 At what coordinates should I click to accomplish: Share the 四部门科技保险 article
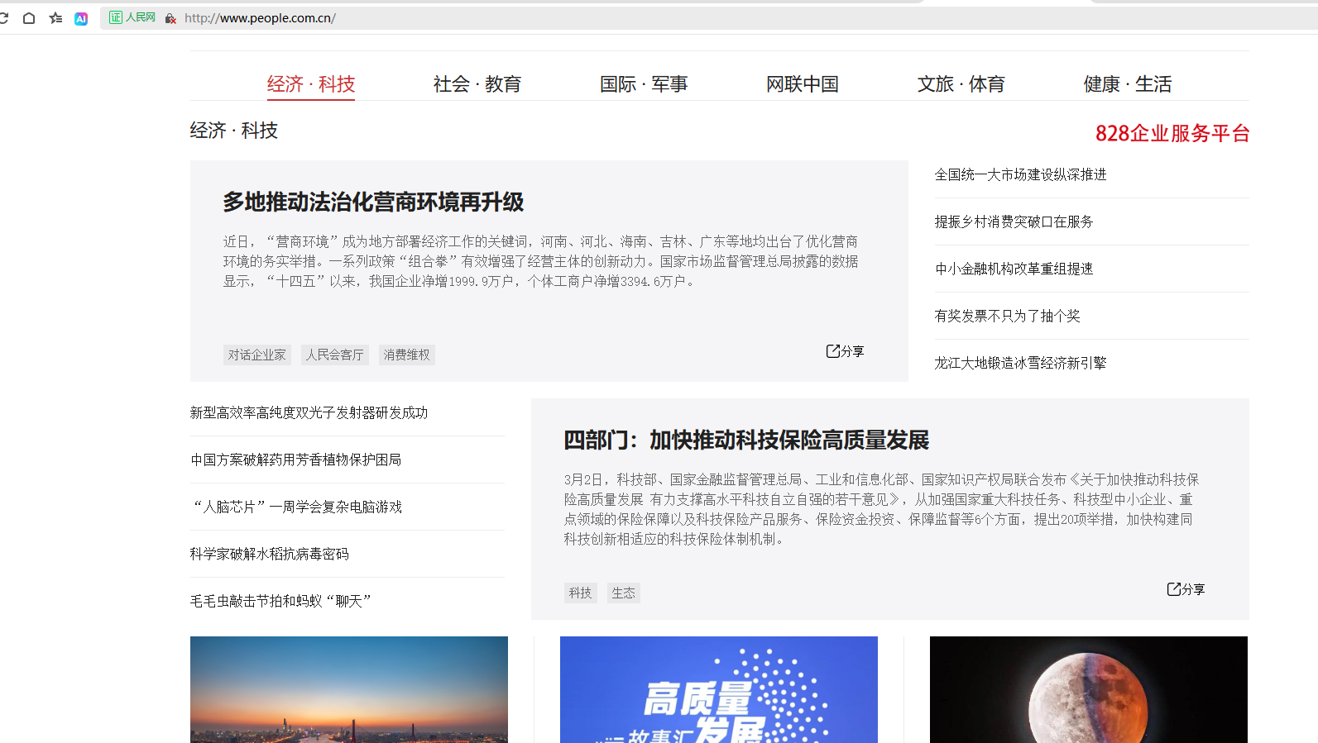pos(1186,589)
